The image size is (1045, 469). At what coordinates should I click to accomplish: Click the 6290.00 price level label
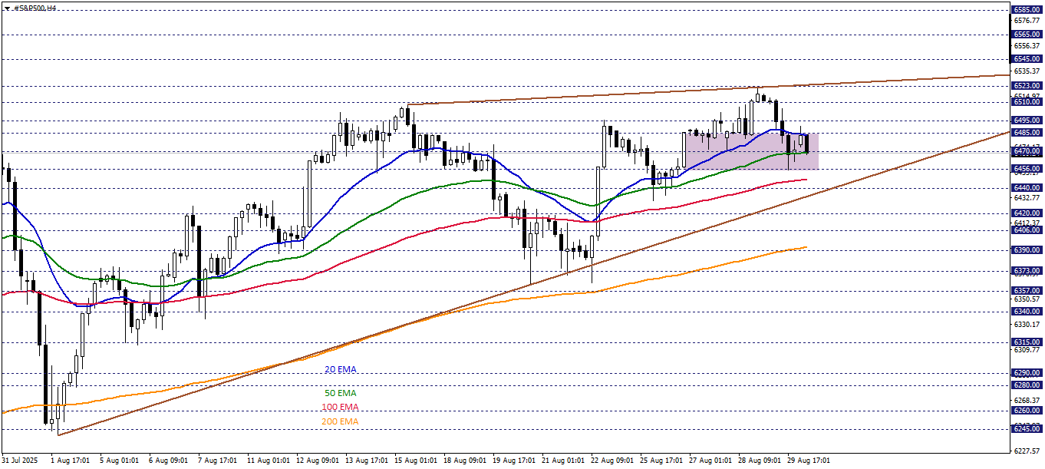point(1027,372)
